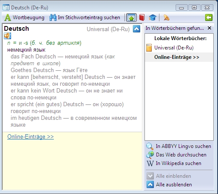Click Das Web durchsuchen
218x194 pixels.
[176, 155]
